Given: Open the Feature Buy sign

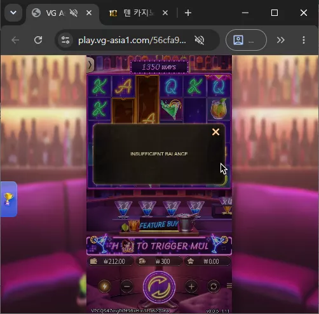Looking at the screenshot, I should pyautogui.click(x=159, y=225).
